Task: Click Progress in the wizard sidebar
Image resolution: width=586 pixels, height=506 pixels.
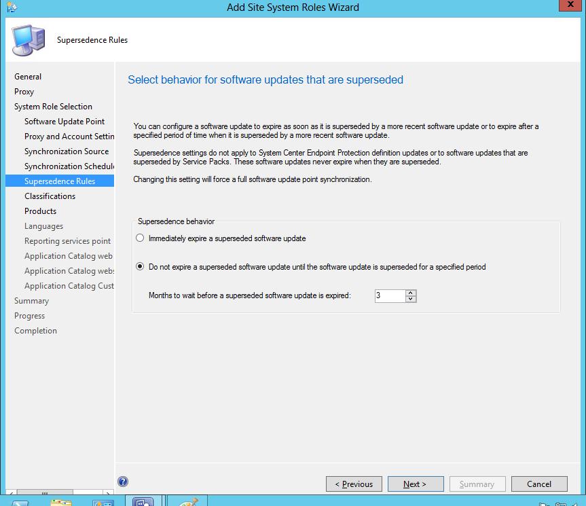Action: point(29,316)
